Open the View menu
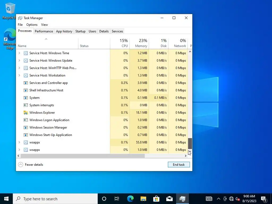 click(x=44, y=25)
